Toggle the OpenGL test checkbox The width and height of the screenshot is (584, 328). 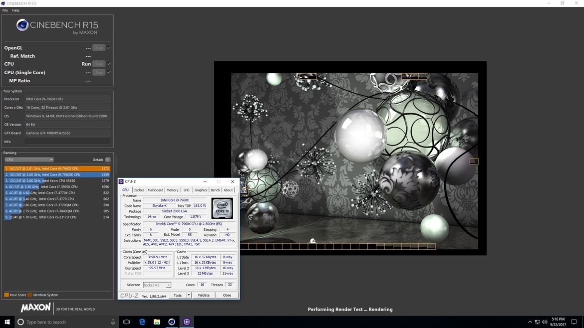(x=109, y=47)
